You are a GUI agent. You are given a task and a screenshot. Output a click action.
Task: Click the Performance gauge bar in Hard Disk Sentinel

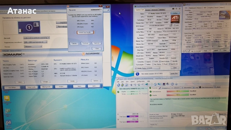point(178,91)
